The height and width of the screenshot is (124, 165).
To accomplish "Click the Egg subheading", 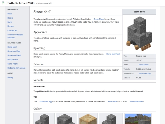I will point(35,97).
